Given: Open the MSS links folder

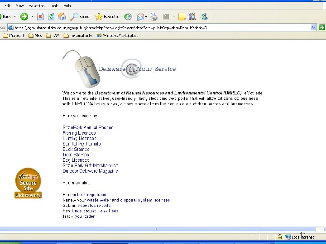Looking at the screenshot, I should [x=35, y=36].
